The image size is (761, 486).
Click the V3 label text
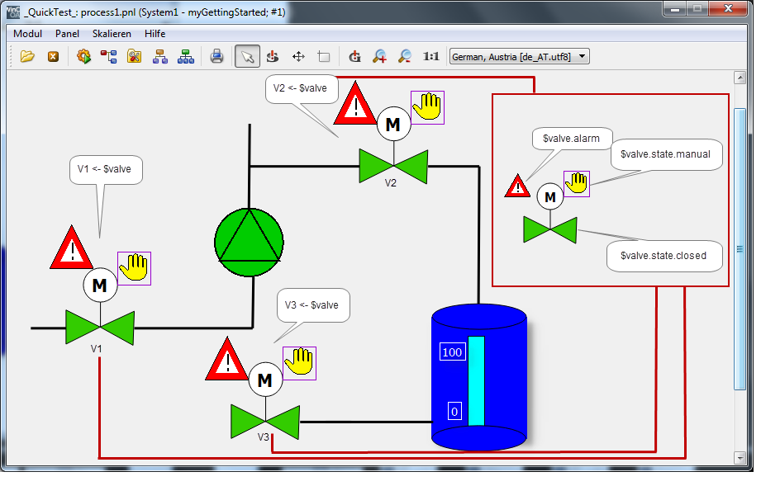point(263,437)
